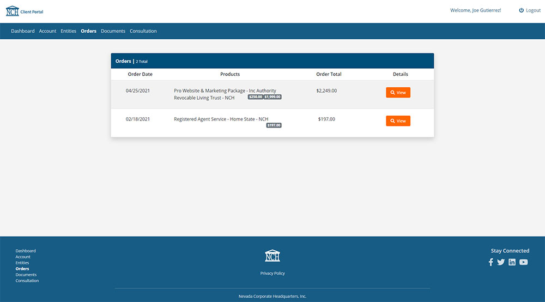Click Account link in footer
Screen dimensions: 545x302
(23, 257)
